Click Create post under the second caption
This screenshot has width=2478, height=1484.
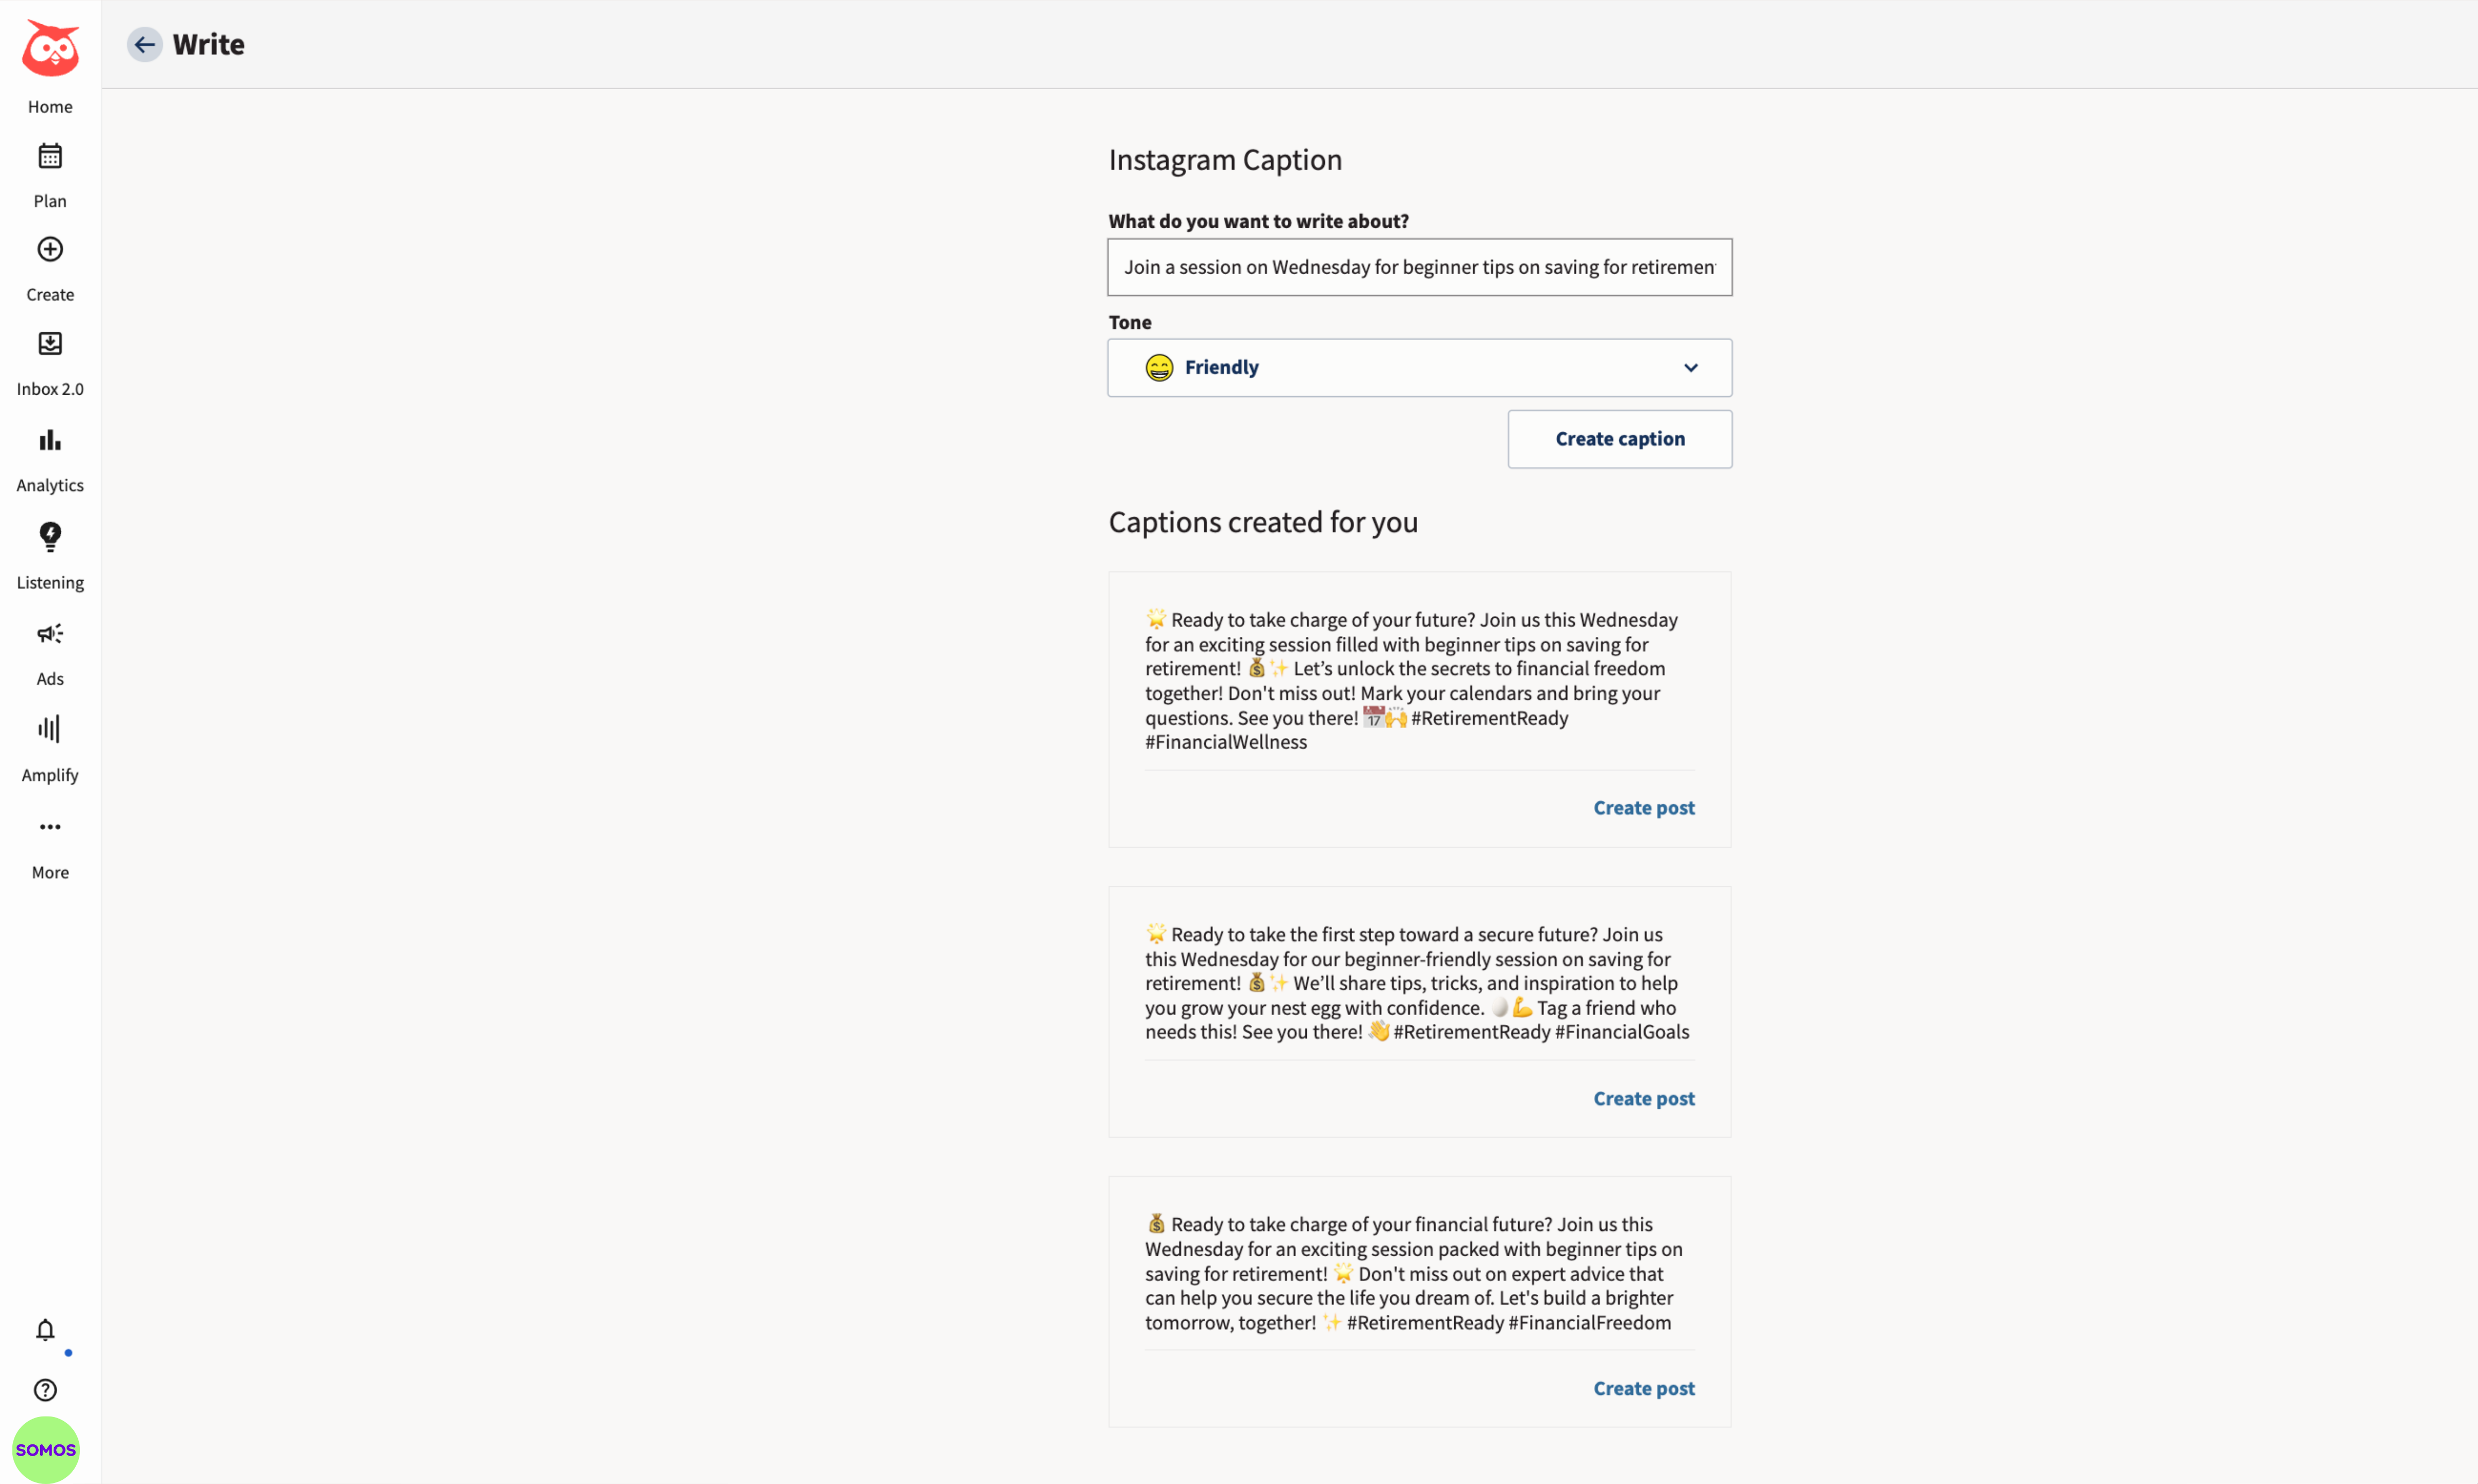[1643, 1098]
